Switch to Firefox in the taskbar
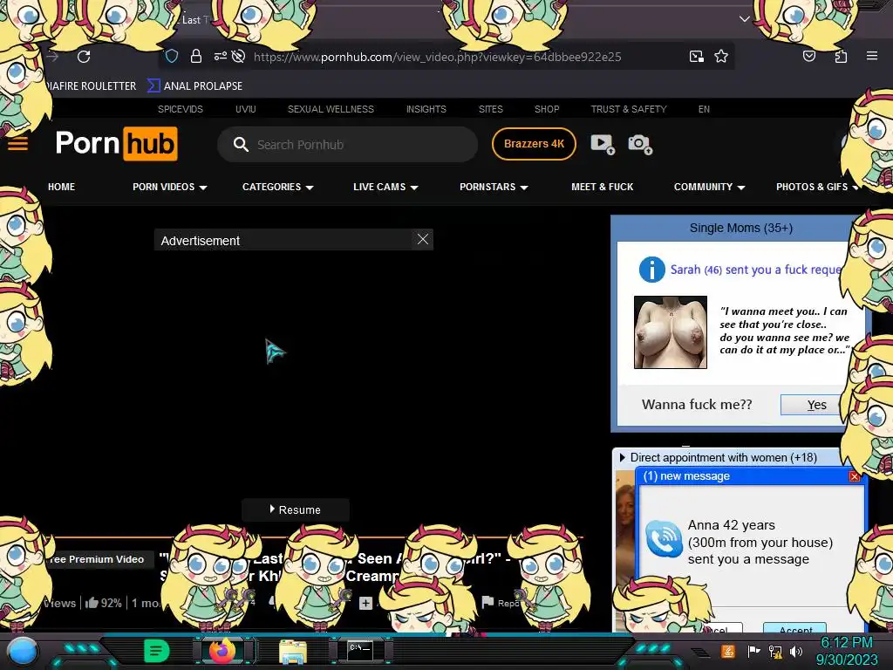This screenshot has height=670, width=893. pyautogui.click(x=222, y=651)
